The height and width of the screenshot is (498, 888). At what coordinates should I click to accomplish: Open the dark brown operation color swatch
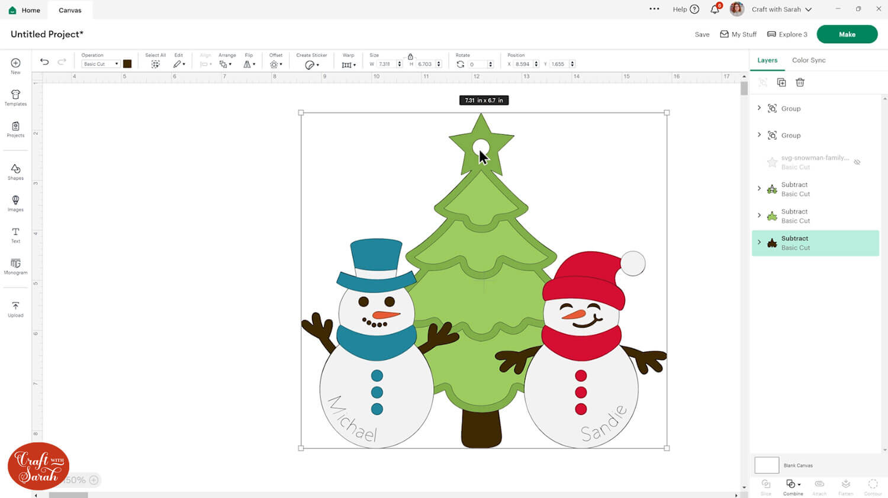(127, 64)
